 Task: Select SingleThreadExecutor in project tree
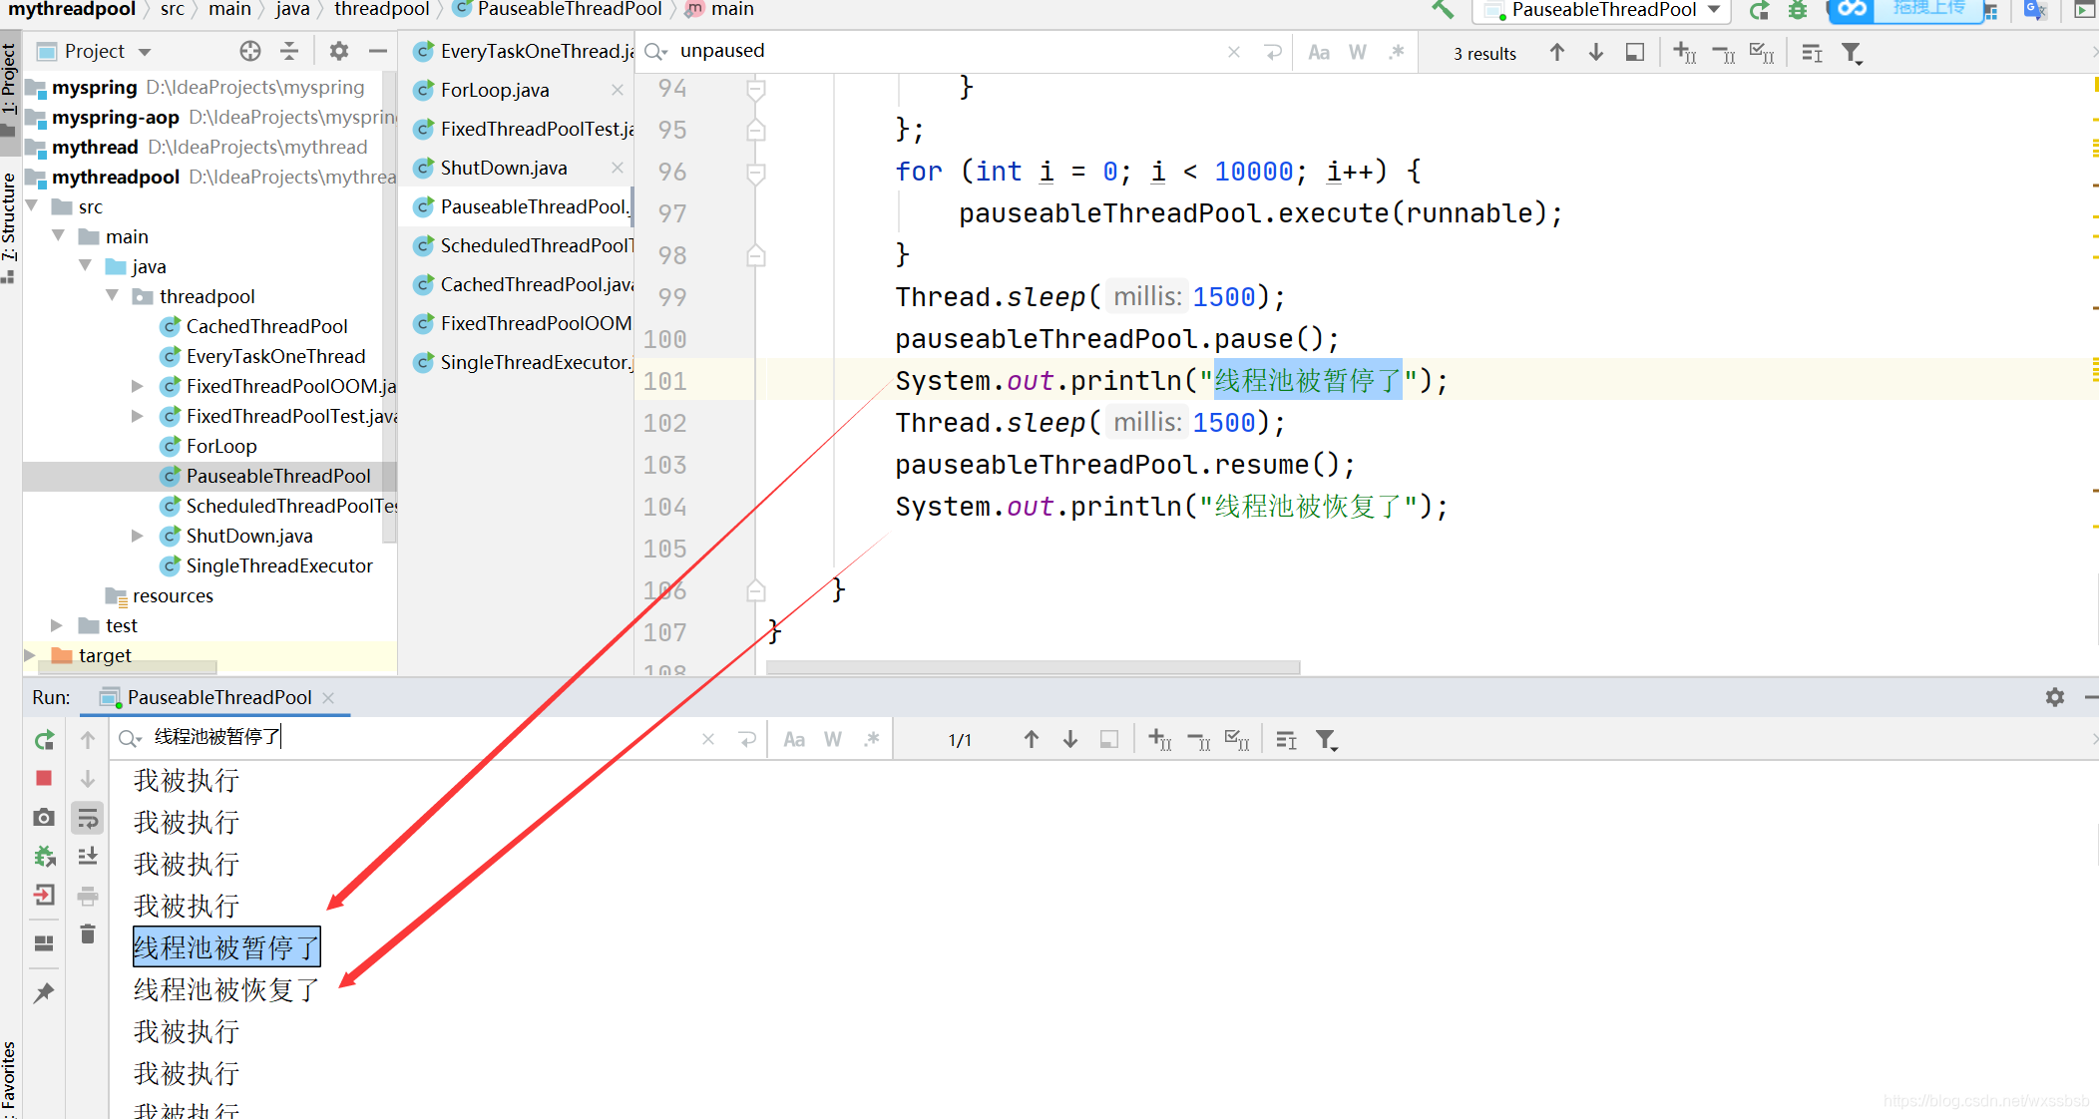tap(278, 565)
